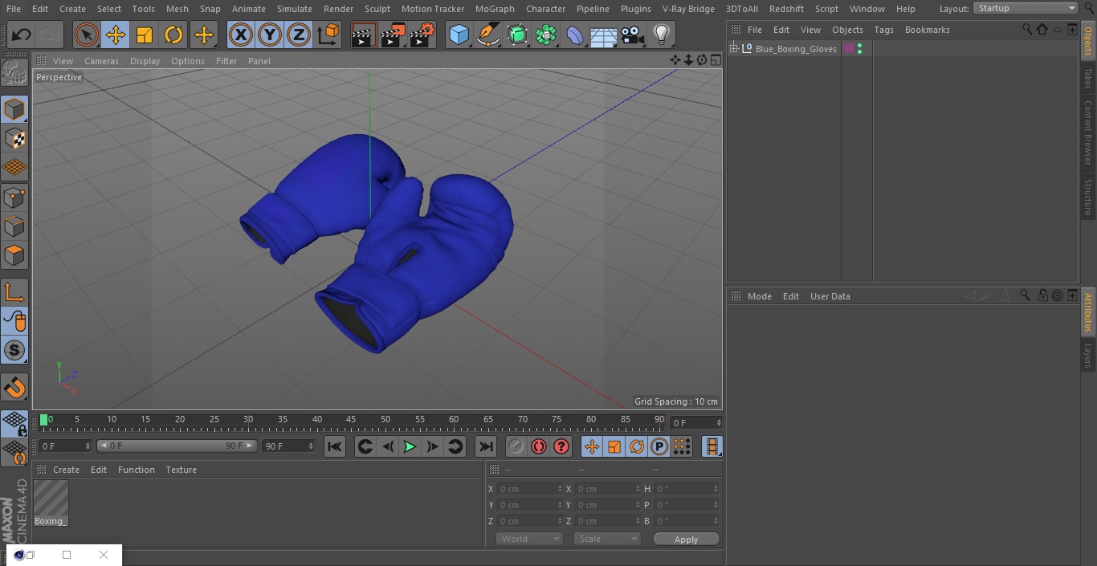The width and height of the screenshot is (1097, 566).
Task: Open the V-Ray Bridge menu
Action: pyautogui.click(x=688, y=9)
